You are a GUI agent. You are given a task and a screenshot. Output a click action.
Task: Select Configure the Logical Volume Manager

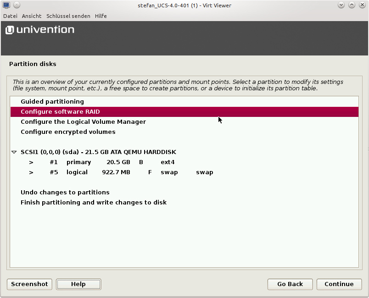[x=83, y=122]
